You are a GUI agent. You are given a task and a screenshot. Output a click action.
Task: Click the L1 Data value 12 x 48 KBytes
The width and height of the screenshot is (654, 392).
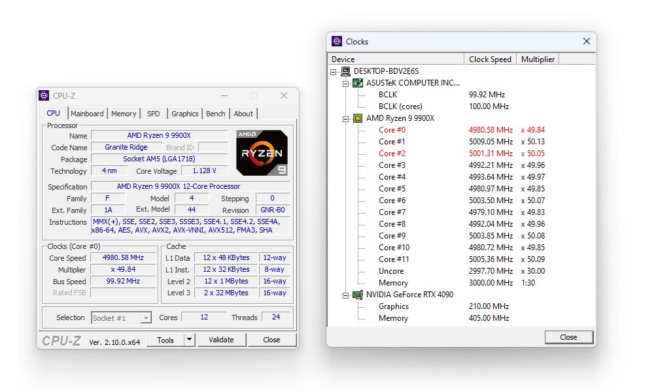(226, 257)
